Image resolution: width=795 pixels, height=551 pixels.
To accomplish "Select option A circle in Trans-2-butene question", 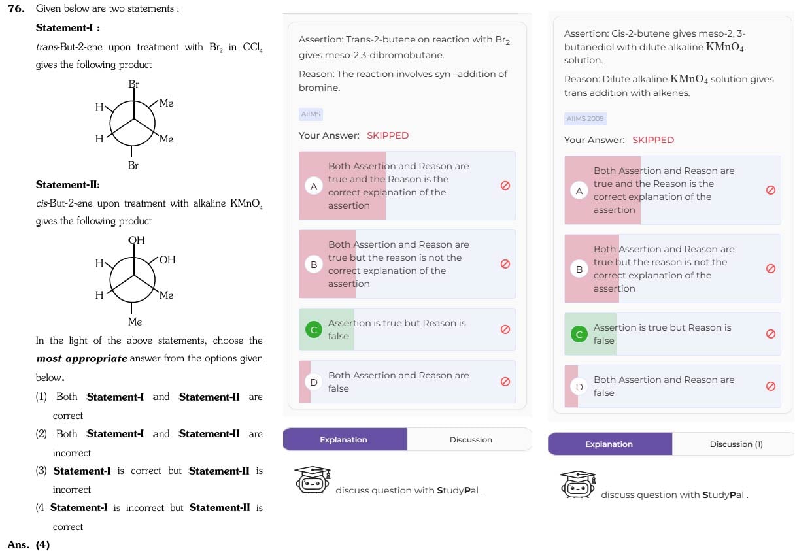I will tap(314, 186).
